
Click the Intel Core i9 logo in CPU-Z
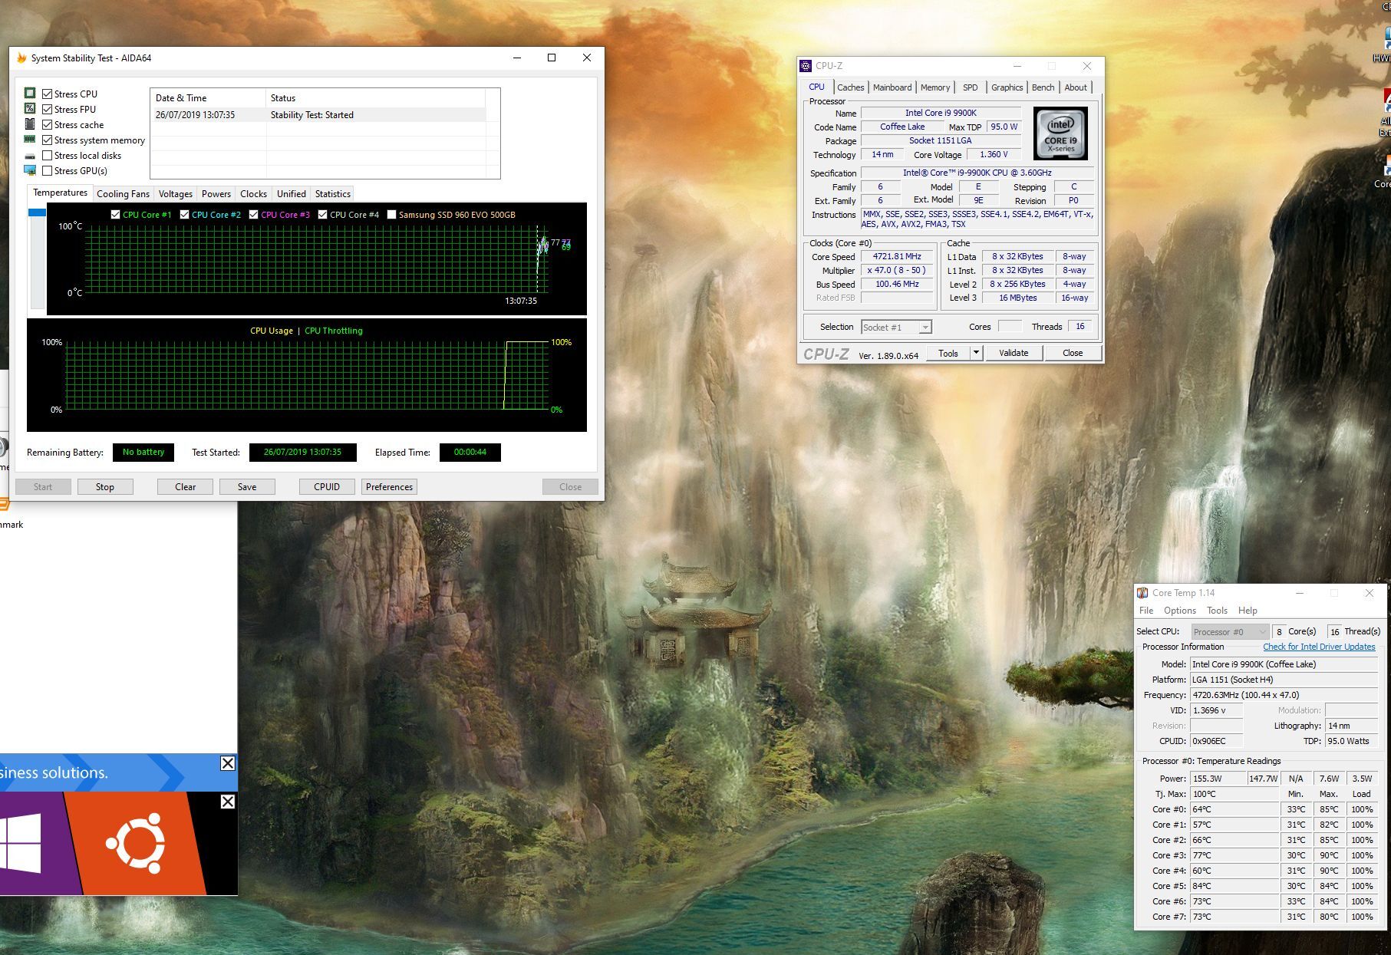1061,133
